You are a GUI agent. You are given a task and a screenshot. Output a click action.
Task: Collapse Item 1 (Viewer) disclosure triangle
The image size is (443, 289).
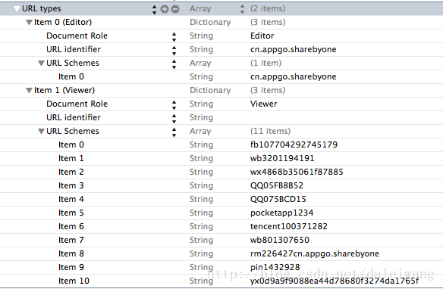click(29, 91)
